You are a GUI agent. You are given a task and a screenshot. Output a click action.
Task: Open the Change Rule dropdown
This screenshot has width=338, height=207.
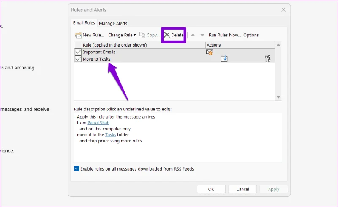122,35
